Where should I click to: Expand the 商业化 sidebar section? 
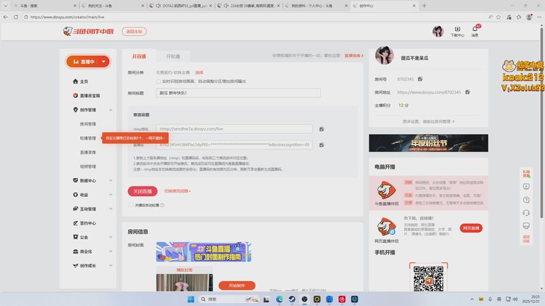point(110,252)
